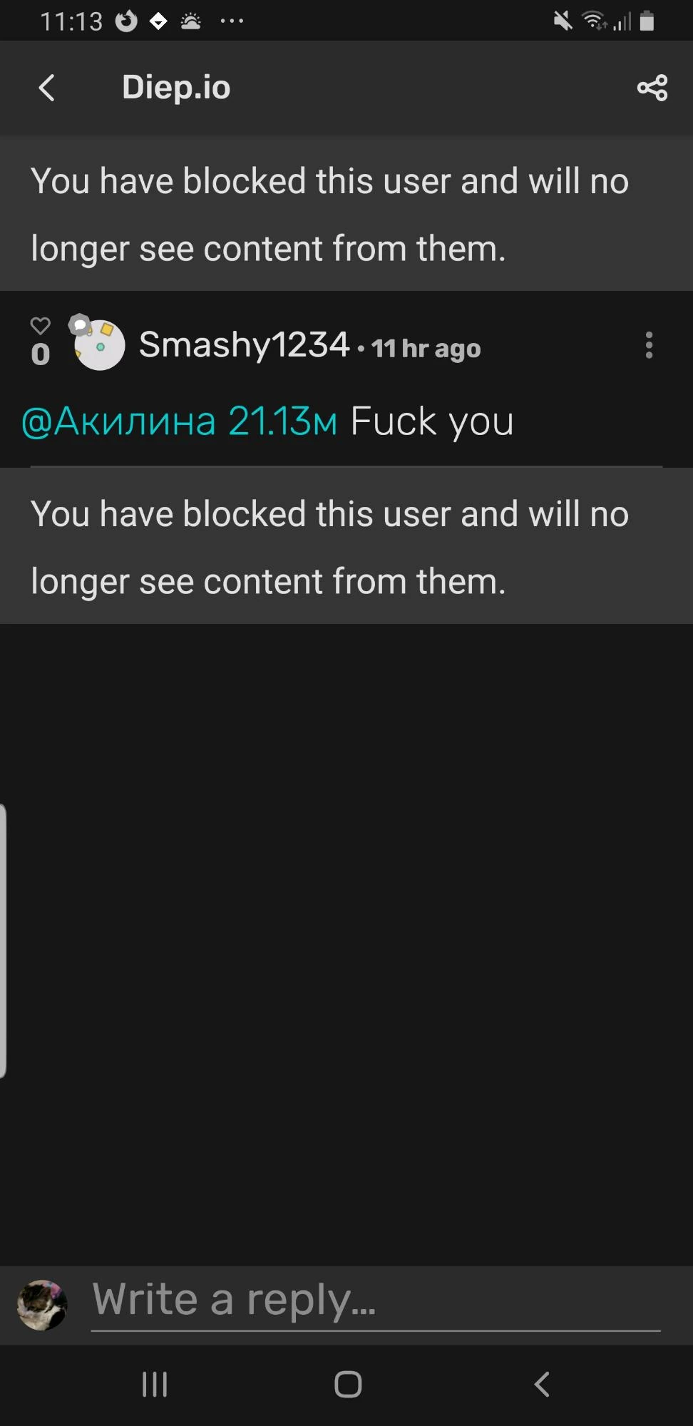This screenshot has height=1426, width=693.
Task: Tap the back arrow beside Diep.io
Action: (x=47, y=88)
